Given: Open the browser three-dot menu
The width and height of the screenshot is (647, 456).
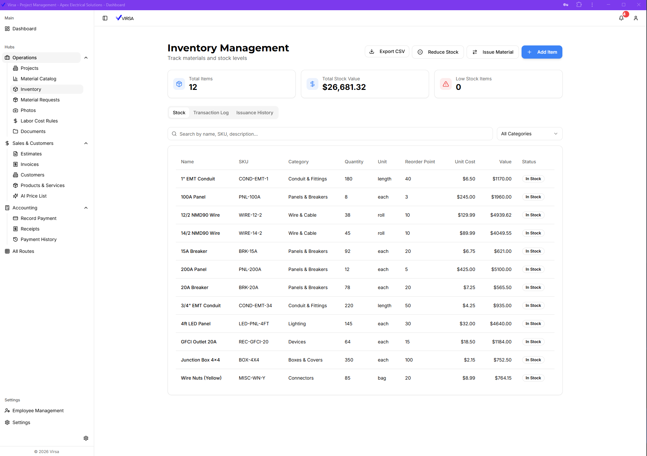Looking at the screenshot, I should tap(592, 5).
